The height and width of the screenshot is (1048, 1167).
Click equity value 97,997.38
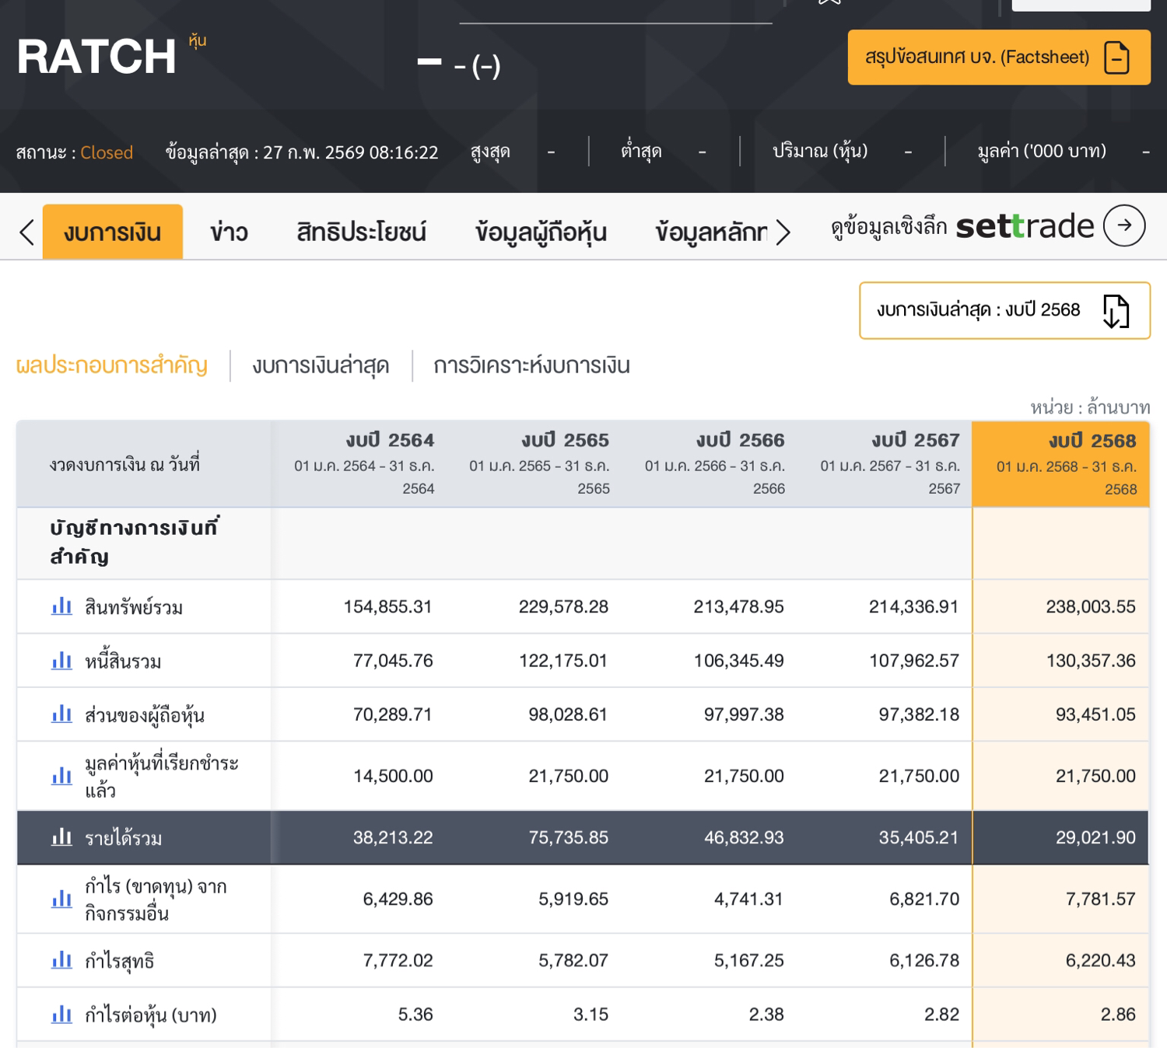744,714
